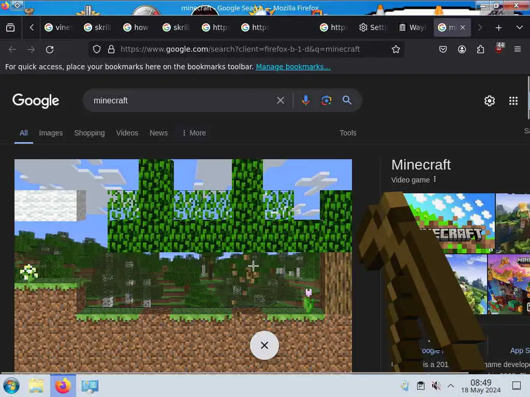Image resolution: width=530 pixels, height=397 pixels.
Task: Toggle the muted volume tray icon
Action: (x=436, y=386)
